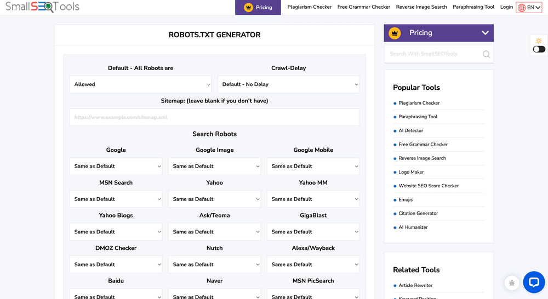Click the Related Tools heading

pyautogui.click(x=416, y=270)
